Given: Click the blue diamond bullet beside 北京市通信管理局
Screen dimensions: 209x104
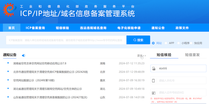Looking at the screenshot, I should [x=8, y=71].
